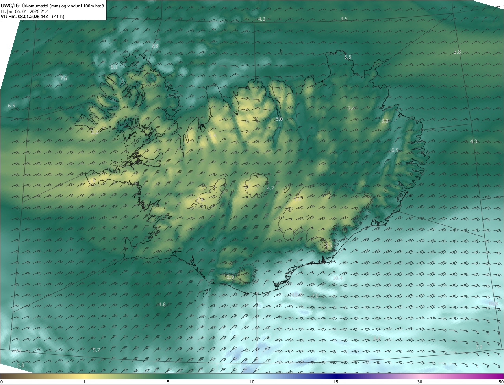This screenshot has height=385, width=504.
Task: Click the colorbar tick label 30
Action: [420, 382]
